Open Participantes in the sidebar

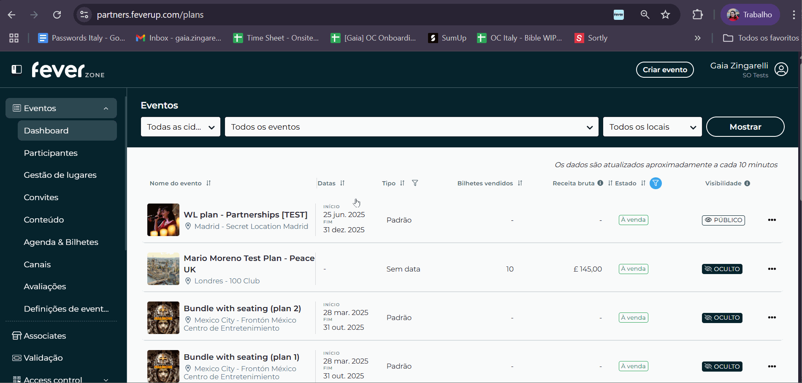[x=51, y=153]
